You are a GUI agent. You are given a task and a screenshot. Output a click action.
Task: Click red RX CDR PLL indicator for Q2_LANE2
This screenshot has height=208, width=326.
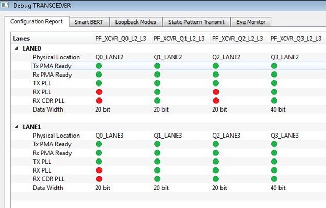(216, 101)
